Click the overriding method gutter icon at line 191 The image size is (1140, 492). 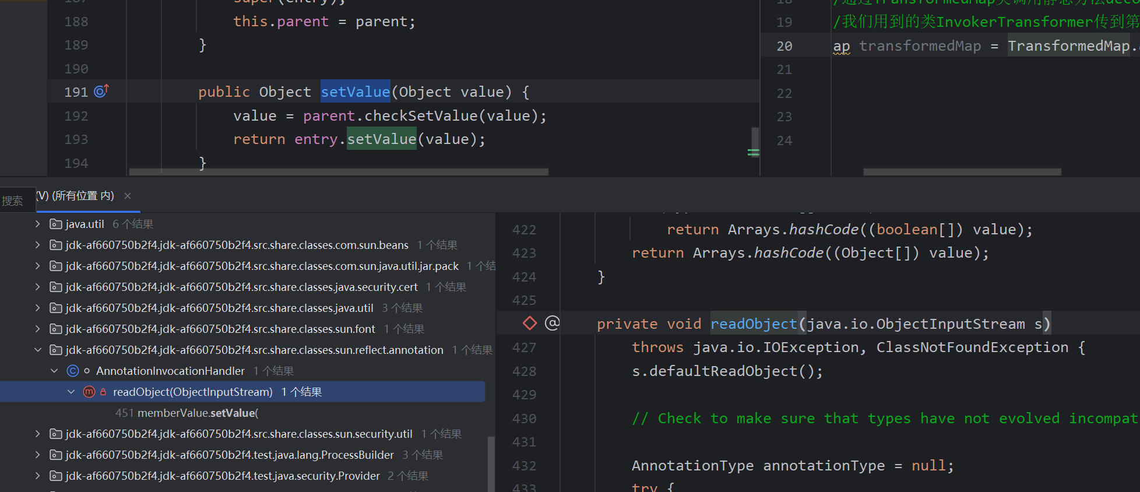pos(101,91)
